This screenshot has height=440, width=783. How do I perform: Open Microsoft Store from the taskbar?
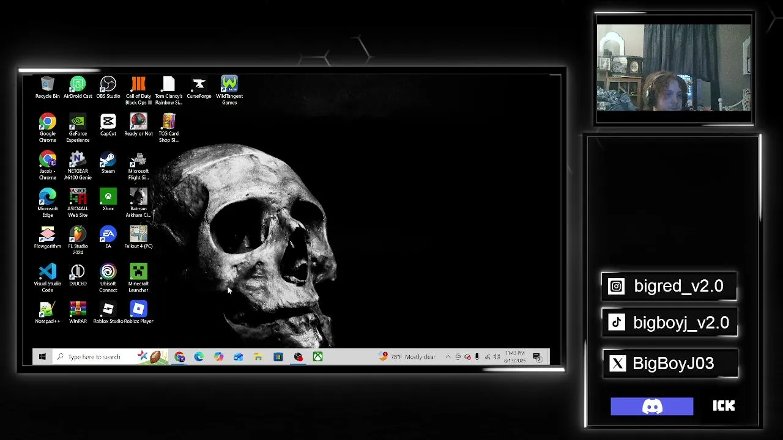click(x=278, y=357)
